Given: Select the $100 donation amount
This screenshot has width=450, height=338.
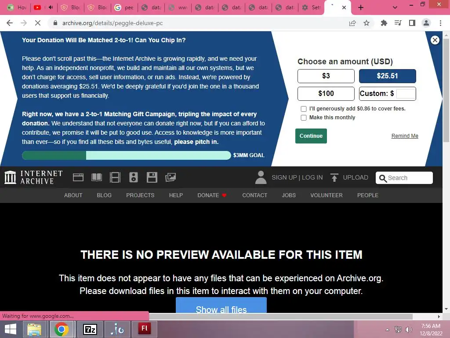Looking at the screenshot, I should tap(326, 93).
